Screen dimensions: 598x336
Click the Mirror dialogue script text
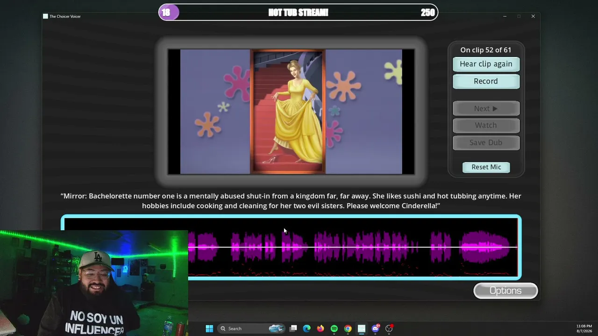(291, 201)
